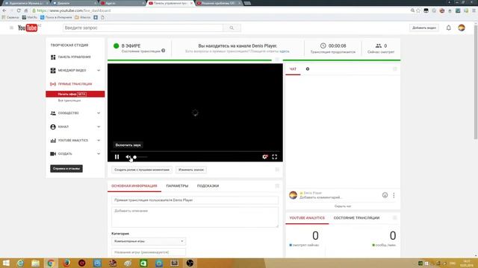Unmute the player speaker icon
The image size is (478, 268).
128,157
